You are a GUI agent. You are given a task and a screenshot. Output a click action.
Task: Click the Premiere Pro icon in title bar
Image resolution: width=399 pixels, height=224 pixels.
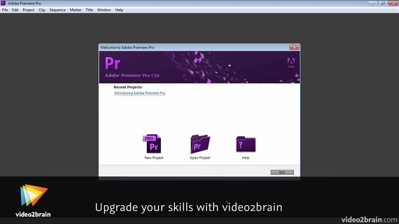[3, 3]
